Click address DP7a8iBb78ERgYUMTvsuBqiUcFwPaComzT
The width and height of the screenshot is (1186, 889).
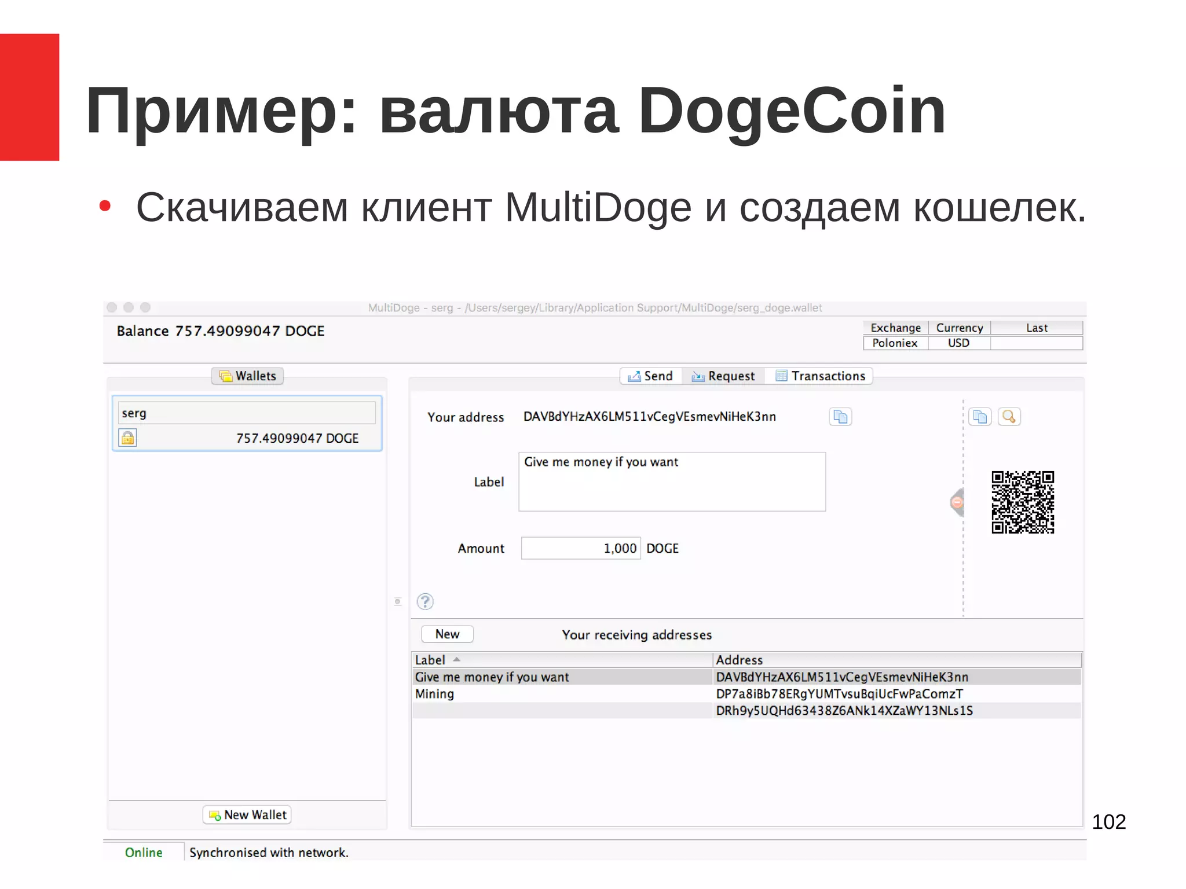(x=839, y=694)
